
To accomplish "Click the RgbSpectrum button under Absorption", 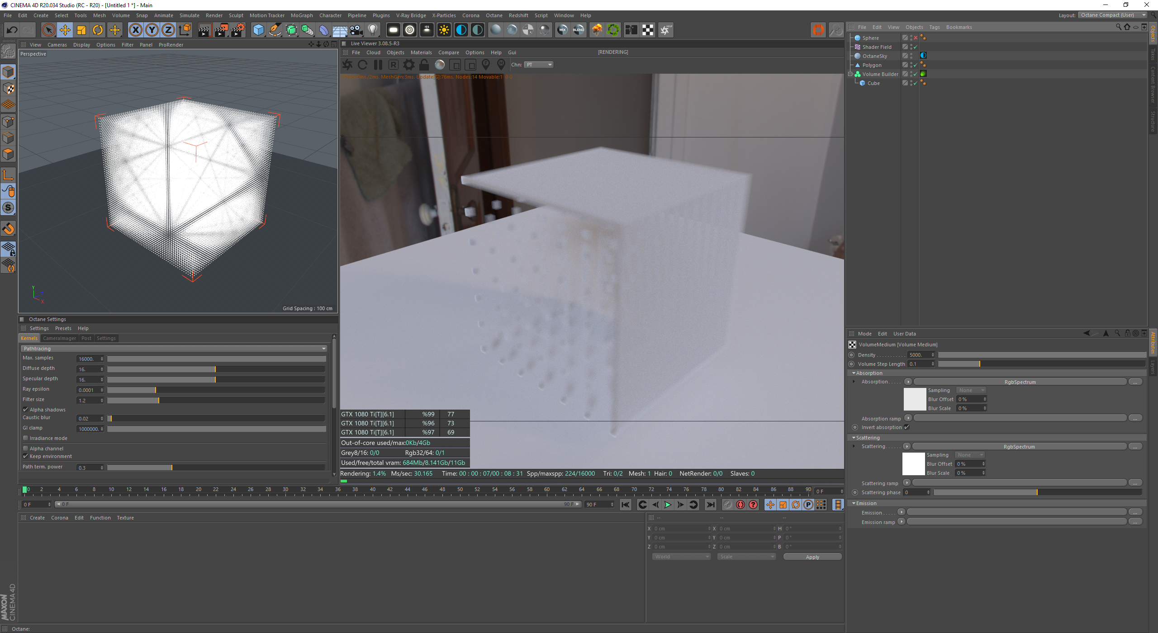I will point(1020,382).
